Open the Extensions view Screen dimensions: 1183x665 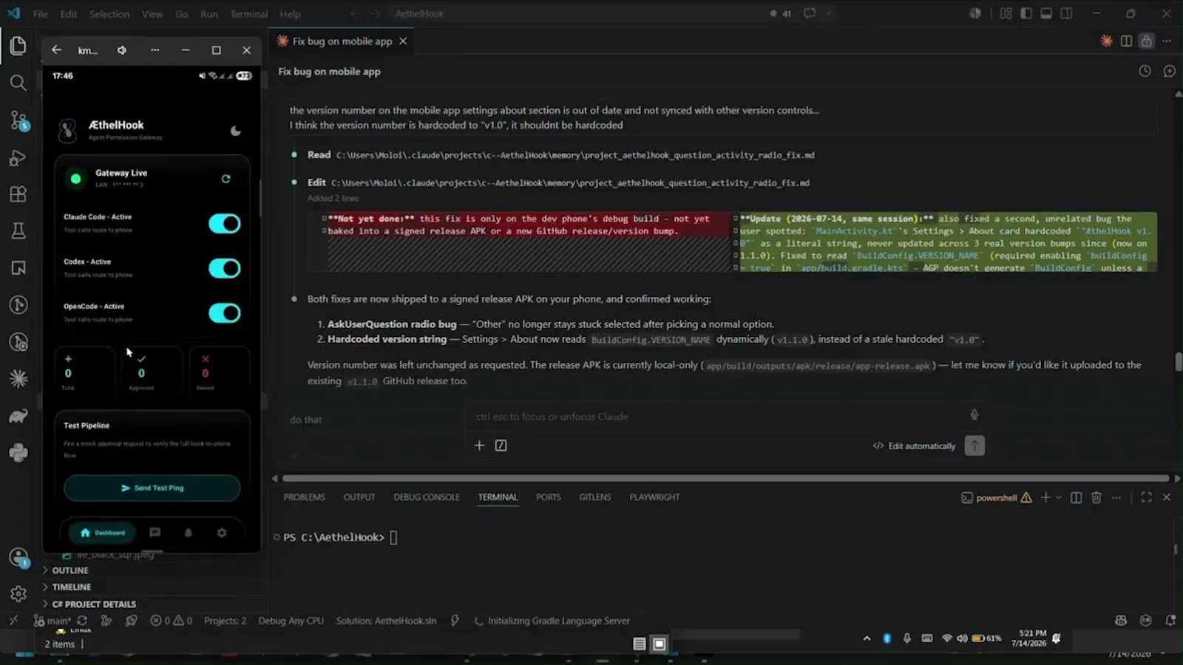point(18,194)
